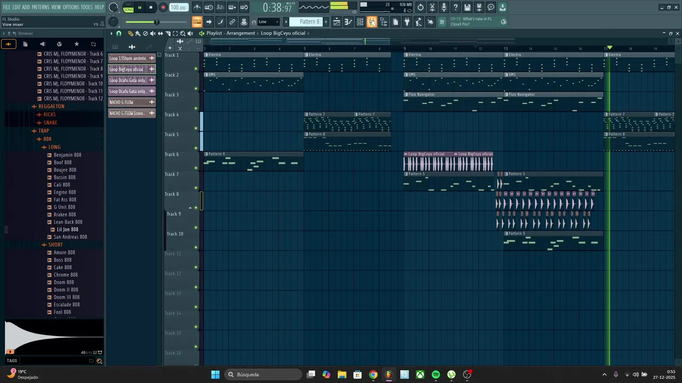Open the EDIT menu
The image size is (682, 383).
point(17,7)
